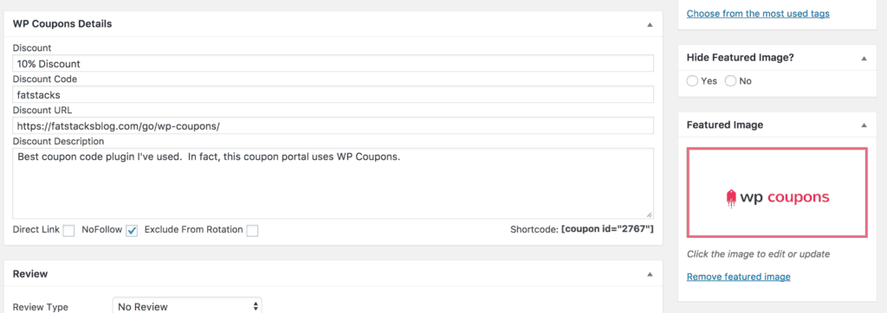Click the coupon shortcode text
Image resolution: width=887 pixels, height=313 pixels.
point(607,229)
